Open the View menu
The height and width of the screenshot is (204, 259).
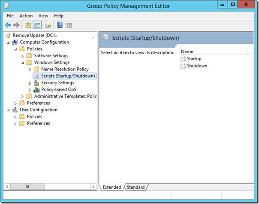[43, 15]
